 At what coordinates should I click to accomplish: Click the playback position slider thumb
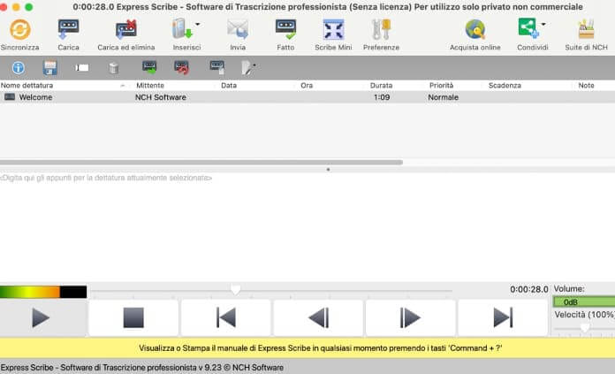(x=235, y=290)
